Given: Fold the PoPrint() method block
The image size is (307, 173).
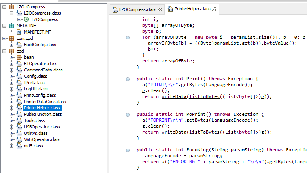Looking at the screenshot, I should [128, 115].
